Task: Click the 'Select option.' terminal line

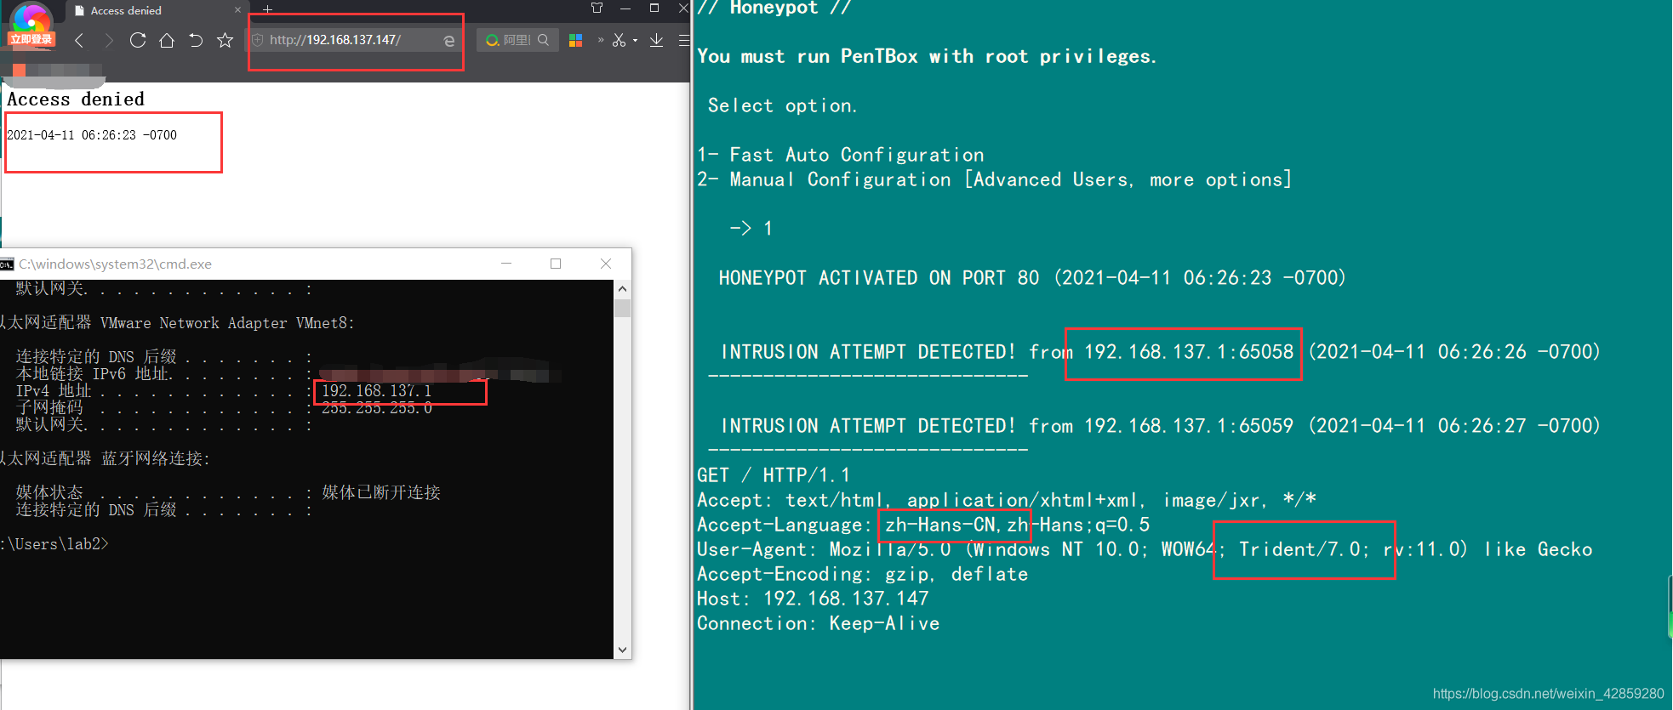Action: point(782,105)
